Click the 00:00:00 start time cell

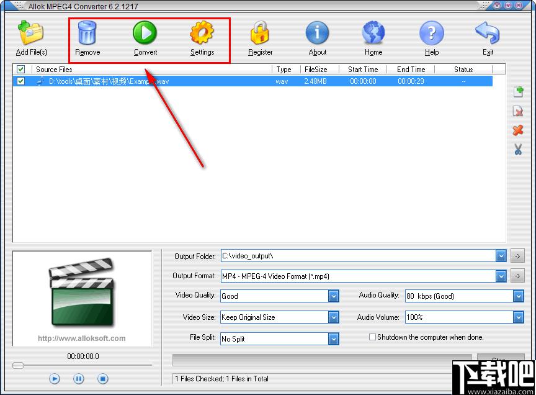point(363,81)
